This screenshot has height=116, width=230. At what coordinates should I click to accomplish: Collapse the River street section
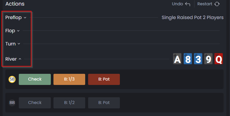13,59
